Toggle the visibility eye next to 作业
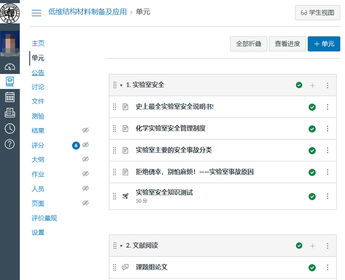The width and height of the screenshot is (345, 280). (85, 174)
